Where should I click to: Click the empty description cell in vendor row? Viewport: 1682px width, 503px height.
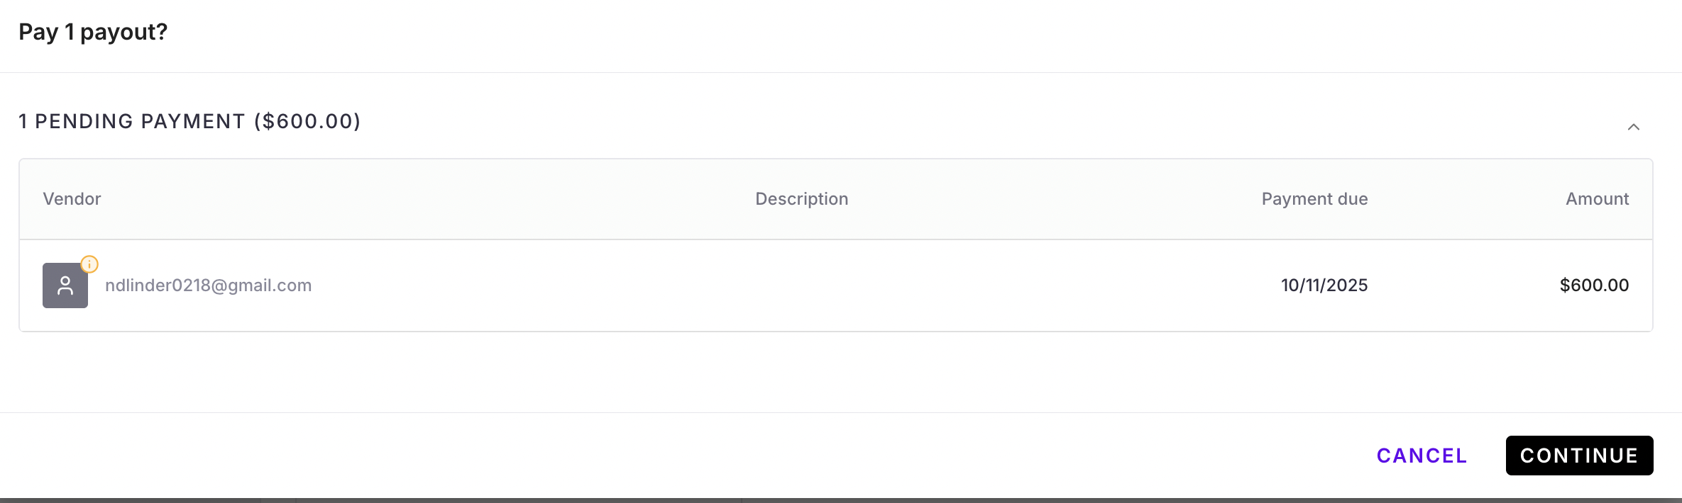[801, 286]
